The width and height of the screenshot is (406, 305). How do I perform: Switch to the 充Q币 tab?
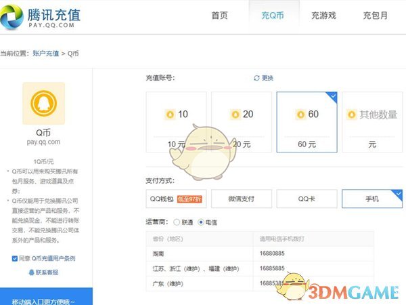(273, 16)
